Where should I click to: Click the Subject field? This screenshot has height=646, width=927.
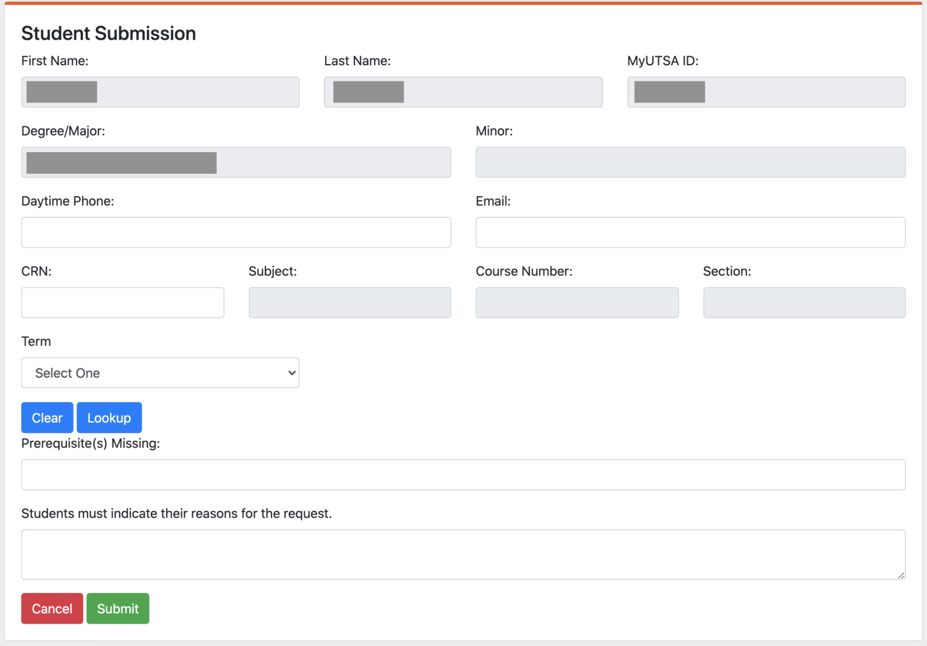(x=349, y=302)
